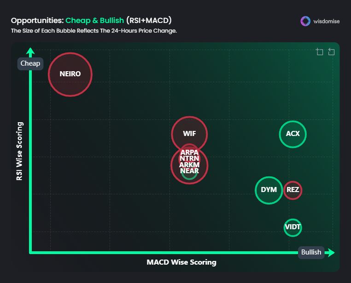The height and width of the screenshot is (283, 351).
Task: Click the Bullish axis label badge
Action: (x=311, y=252)
